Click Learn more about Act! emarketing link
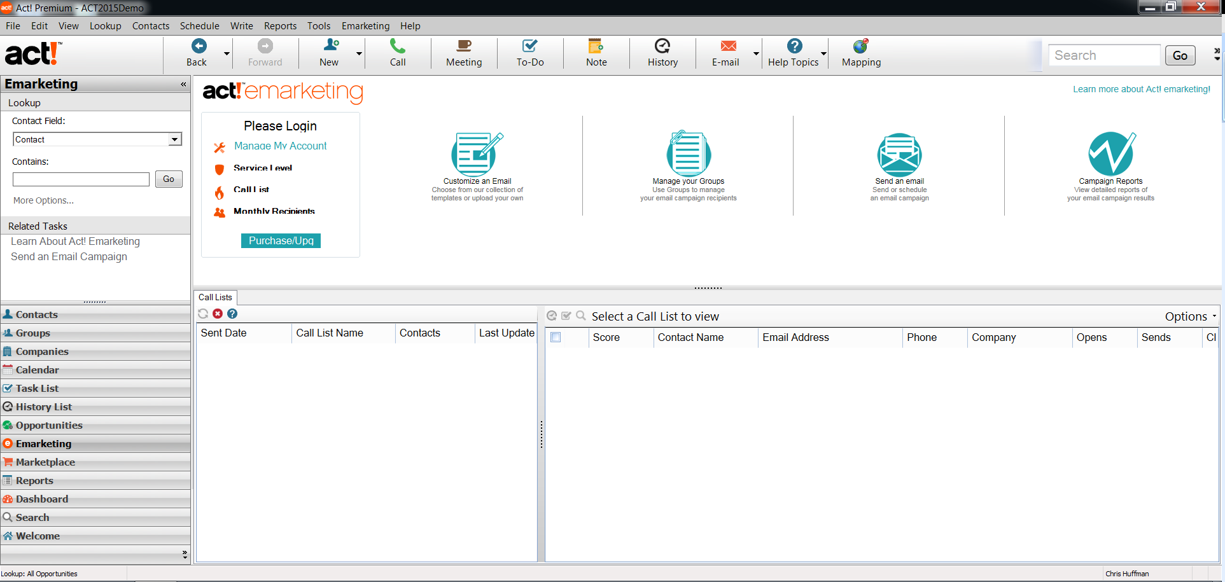The width and height of the screenshot is (1225, 582). (1142, 89)
